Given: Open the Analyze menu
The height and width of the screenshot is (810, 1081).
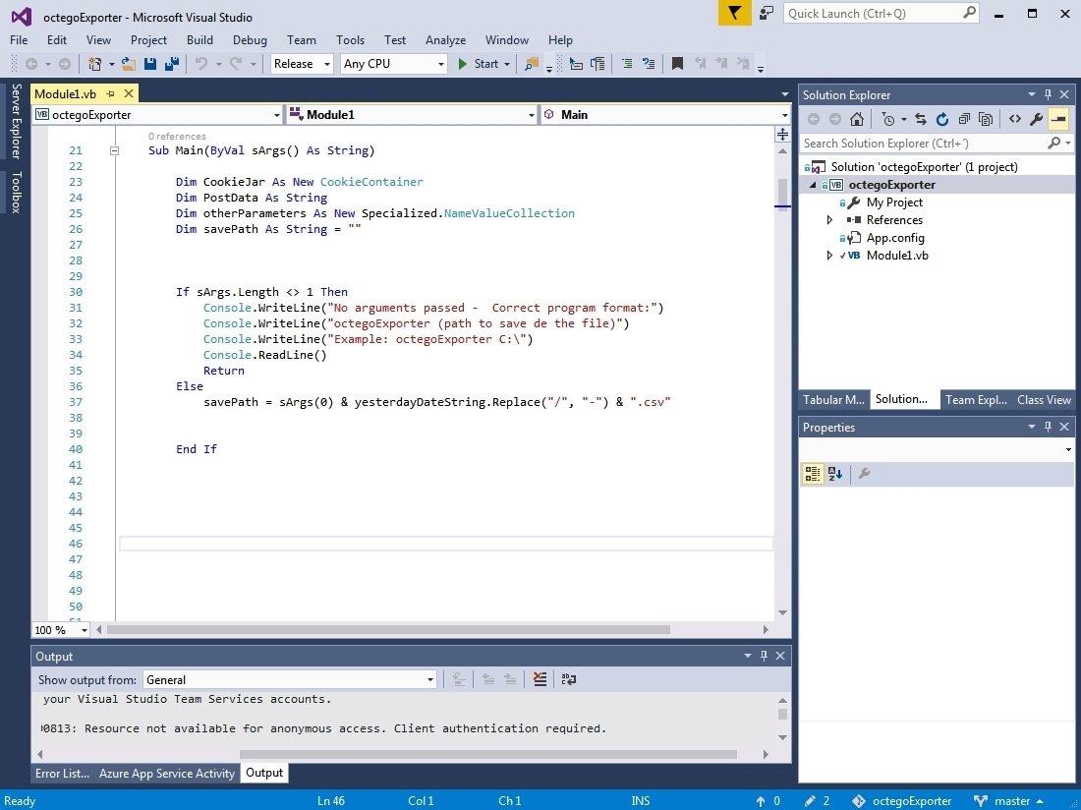Looking at the screenshot, I should click(445, 40).
